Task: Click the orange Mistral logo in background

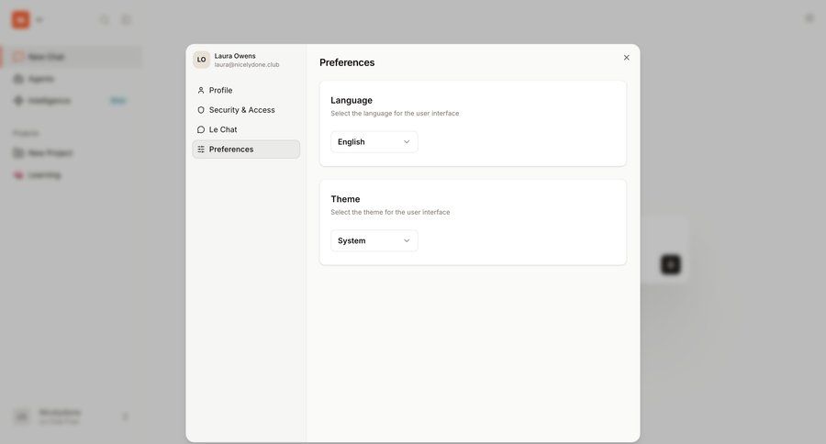Action: point(21,20)
